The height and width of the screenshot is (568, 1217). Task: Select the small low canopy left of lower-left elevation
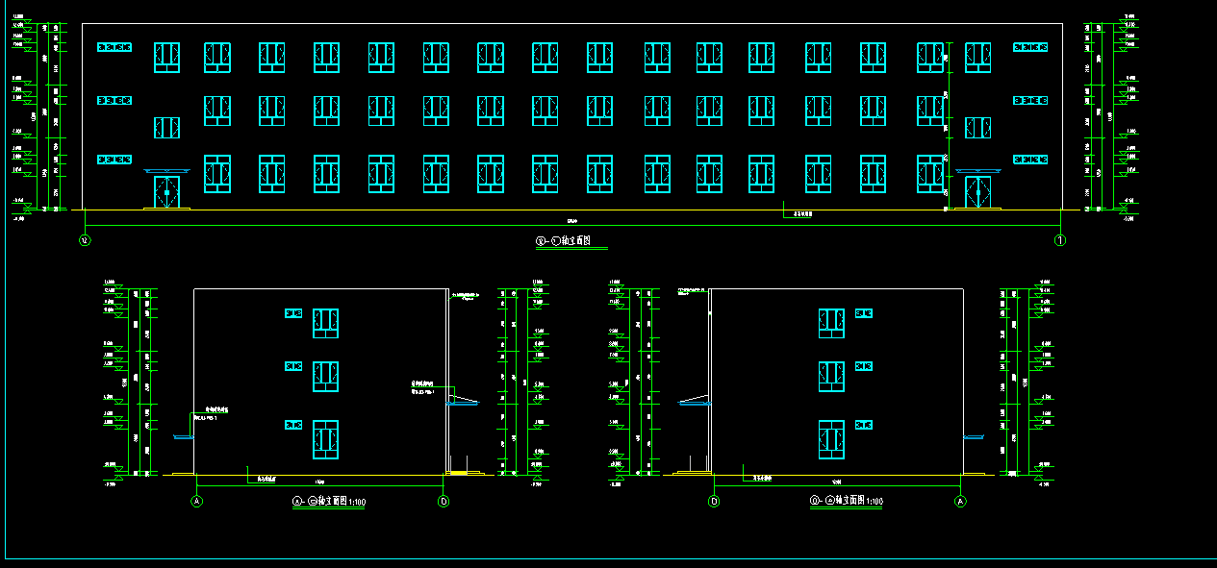tap(182, 438)
